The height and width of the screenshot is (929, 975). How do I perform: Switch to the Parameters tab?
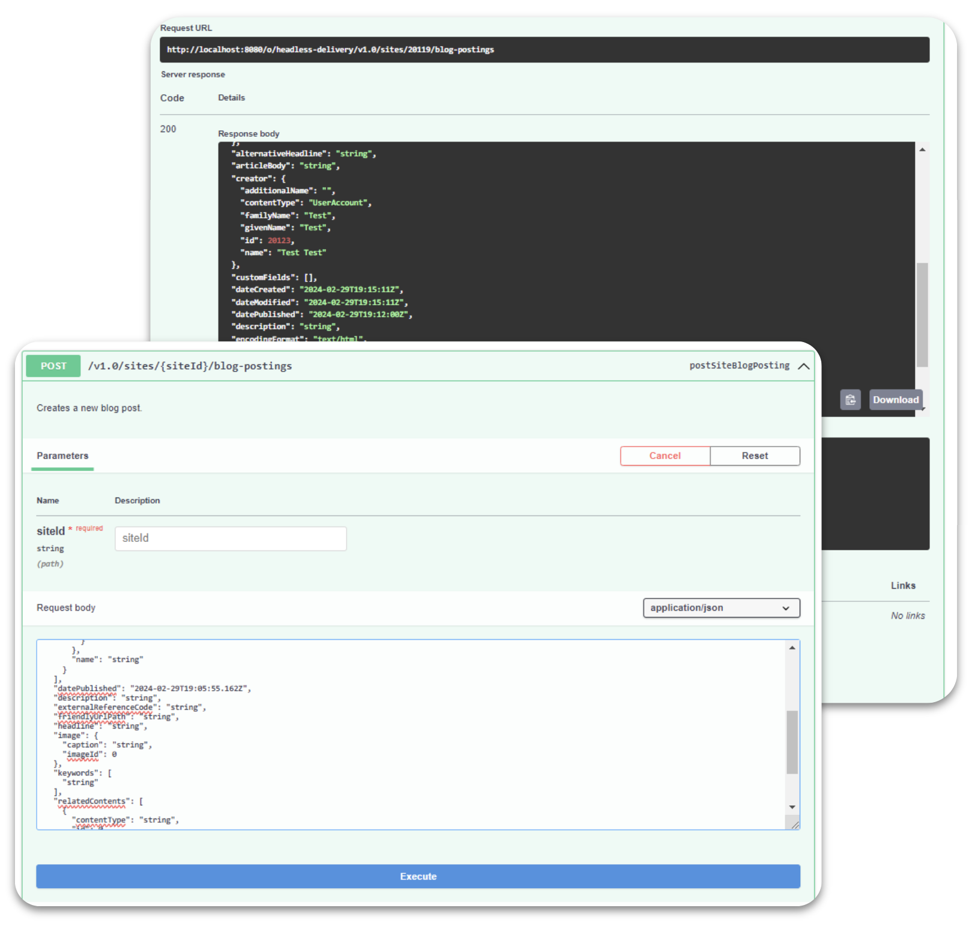[62, 456]
